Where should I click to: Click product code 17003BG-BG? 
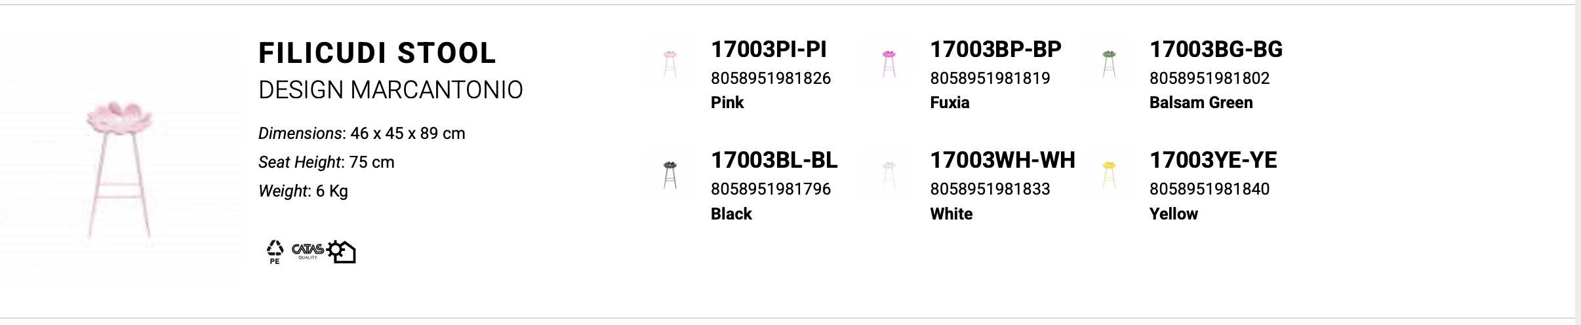pos(1216,49)
